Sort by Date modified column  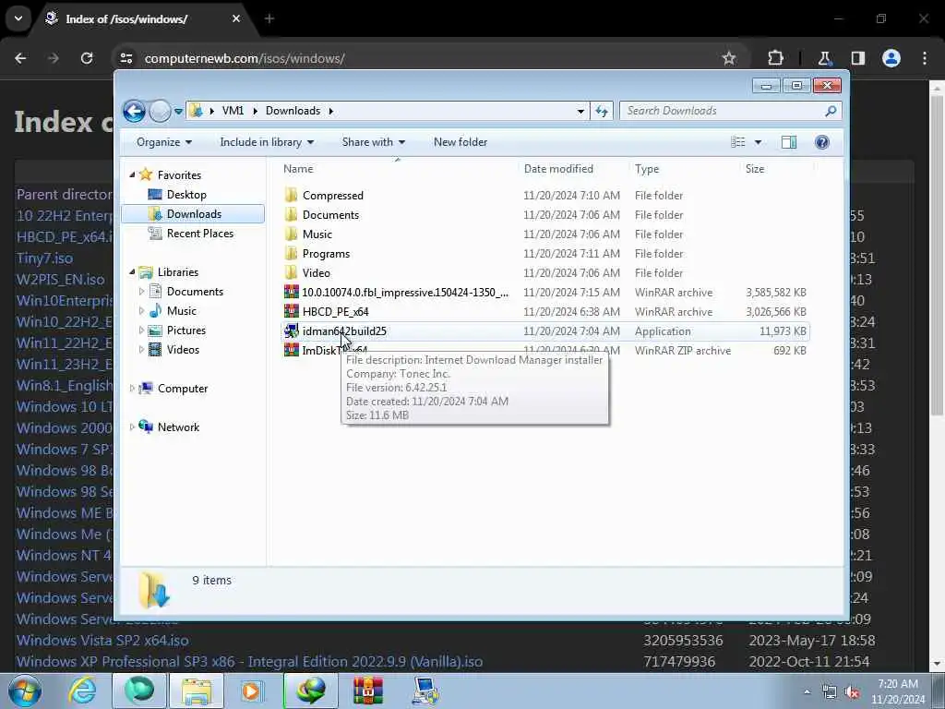(558, 169)
